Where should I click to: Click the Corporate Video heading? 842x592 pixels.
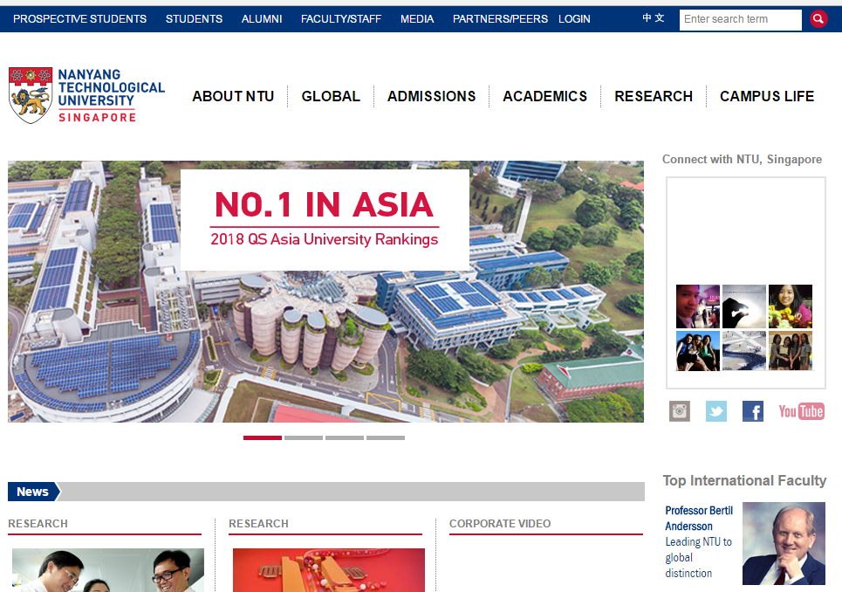pos(500,523)
